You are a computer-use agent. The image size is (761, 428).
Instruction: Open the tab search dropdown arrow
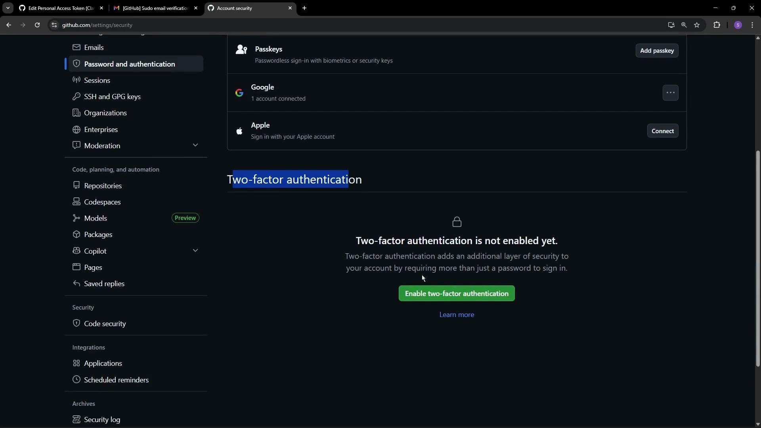pos(8,8)
